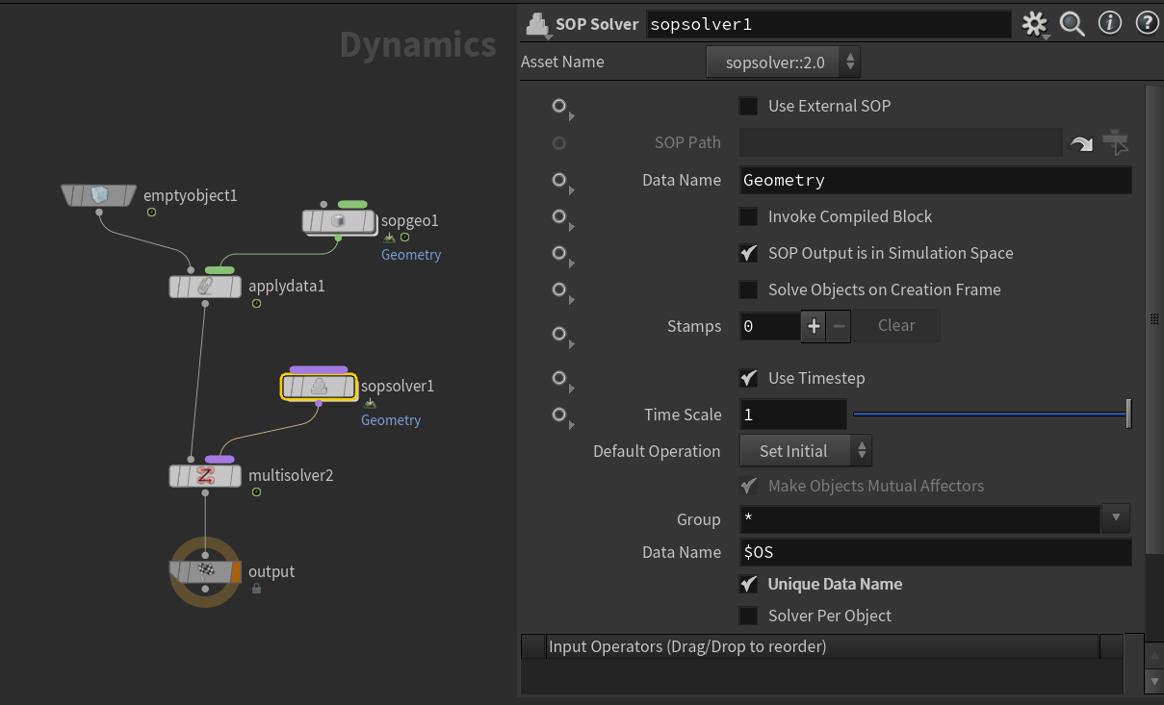Open help via the question mark icon
1164x705 pixels.
(x=1147, y=23)
